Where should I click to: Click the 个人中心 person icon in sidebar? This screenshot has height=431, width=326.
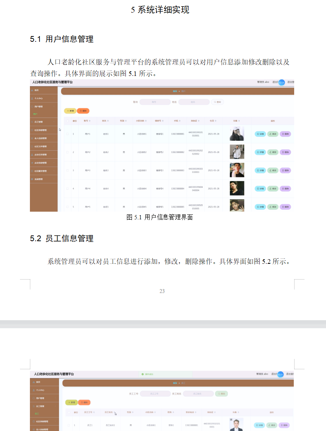tap(32, 98)
